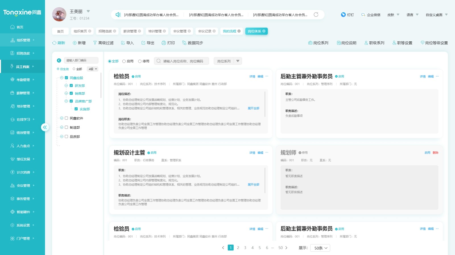Viewport: 455px width, 255px height.
Task: Click the 新增 (add new) icon
Action: coord(74,43)
